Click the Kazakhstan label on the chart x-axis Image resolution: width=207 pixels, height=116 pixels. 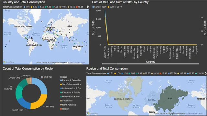141,51
